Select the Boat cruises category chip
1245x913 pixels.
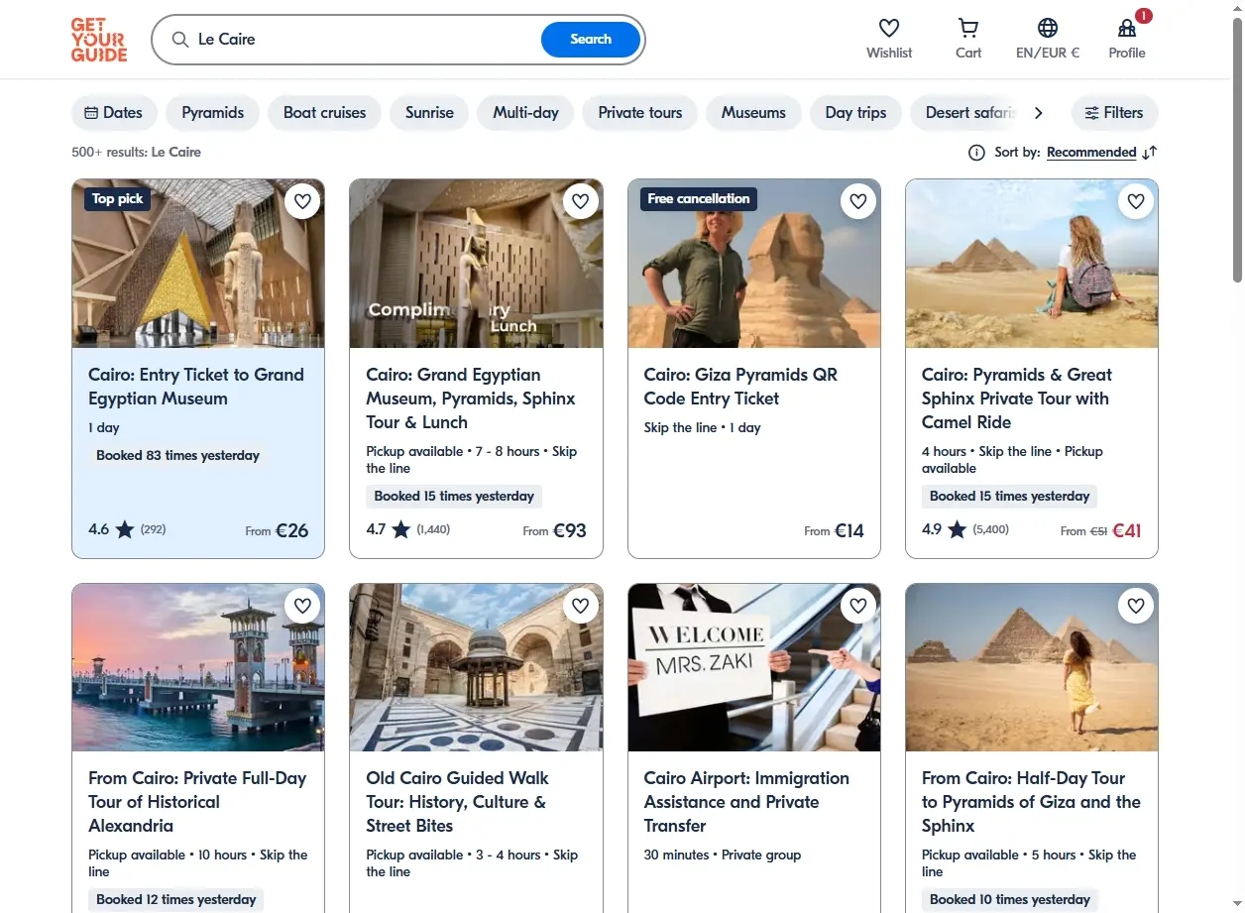pyautogui.click(x=324, y=113)
